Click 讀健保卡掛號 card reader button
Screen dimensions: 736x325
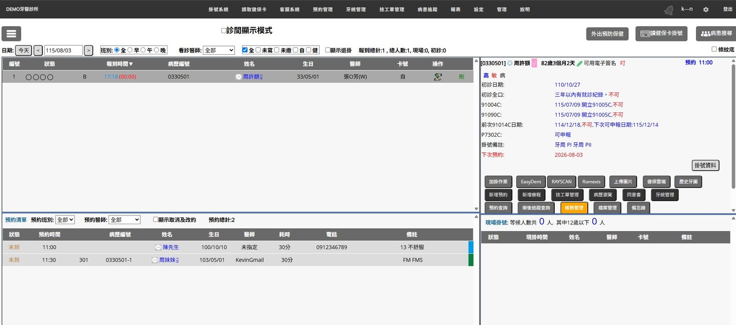pos(661,34)
